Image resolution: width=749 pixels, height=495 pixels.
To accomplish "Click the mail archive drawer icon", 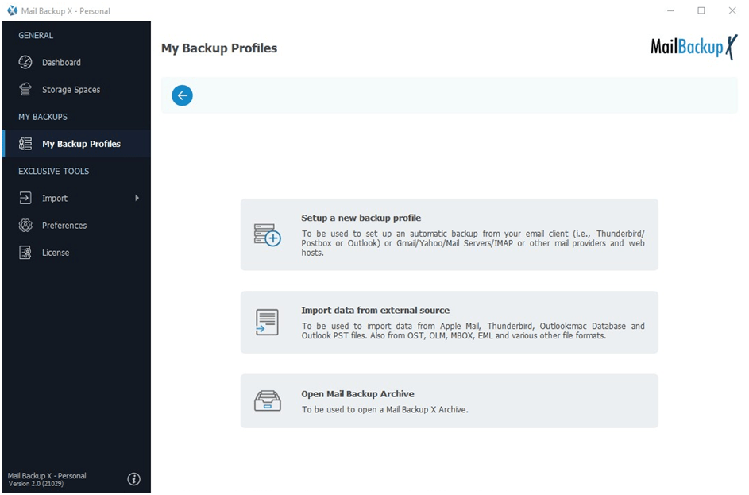I will (267, 401).
